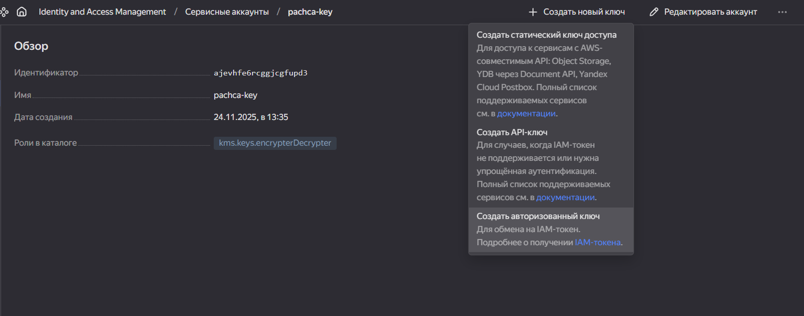Click the Обзор section heading
The image size is (804, 316).
tap(31, 46)
